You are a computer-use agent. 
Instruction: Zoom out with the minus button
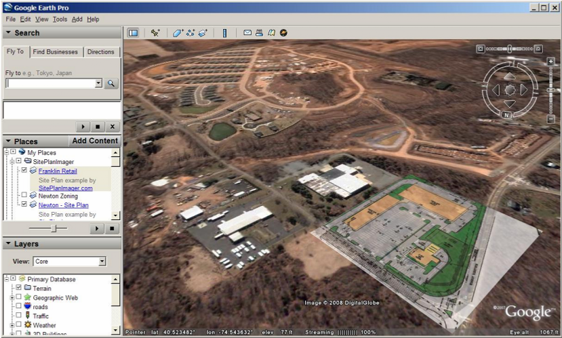(551, 119)
